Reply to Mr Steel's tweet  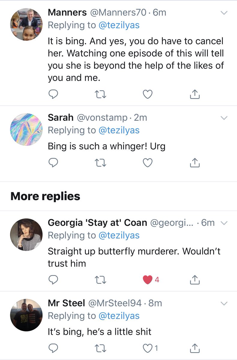tap(53, 348)
